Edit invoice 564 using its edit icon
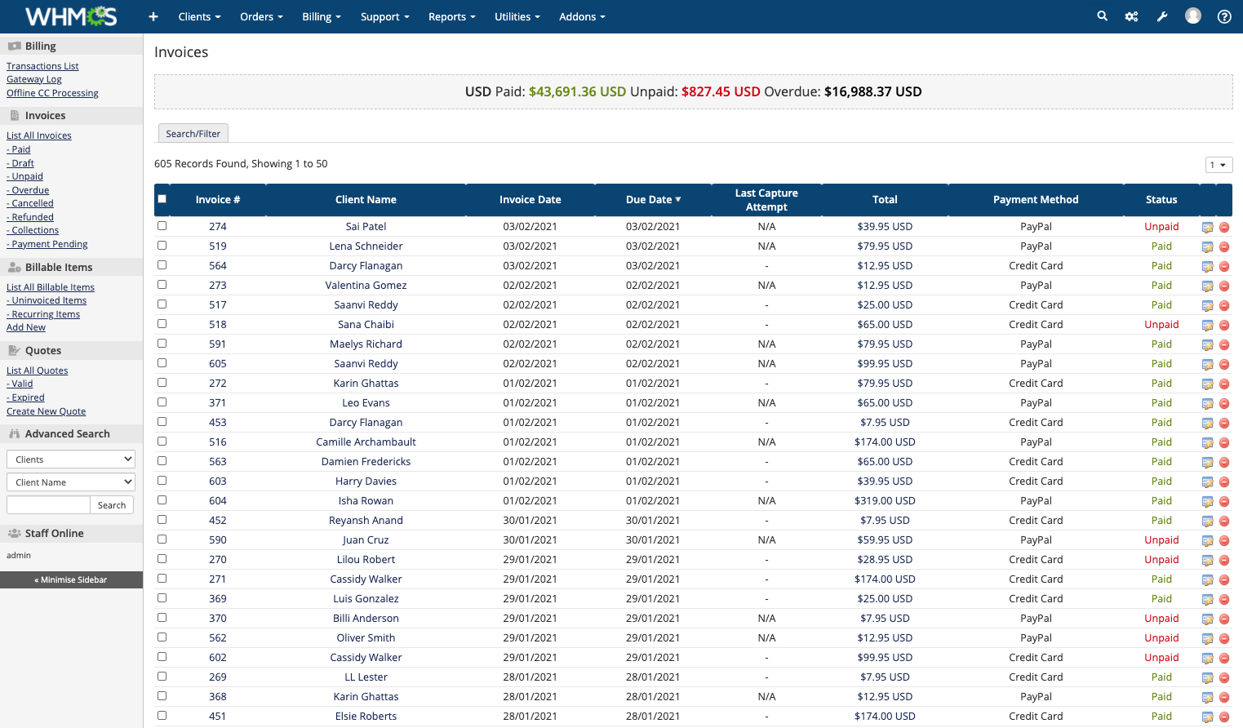 pos(1208,266)
